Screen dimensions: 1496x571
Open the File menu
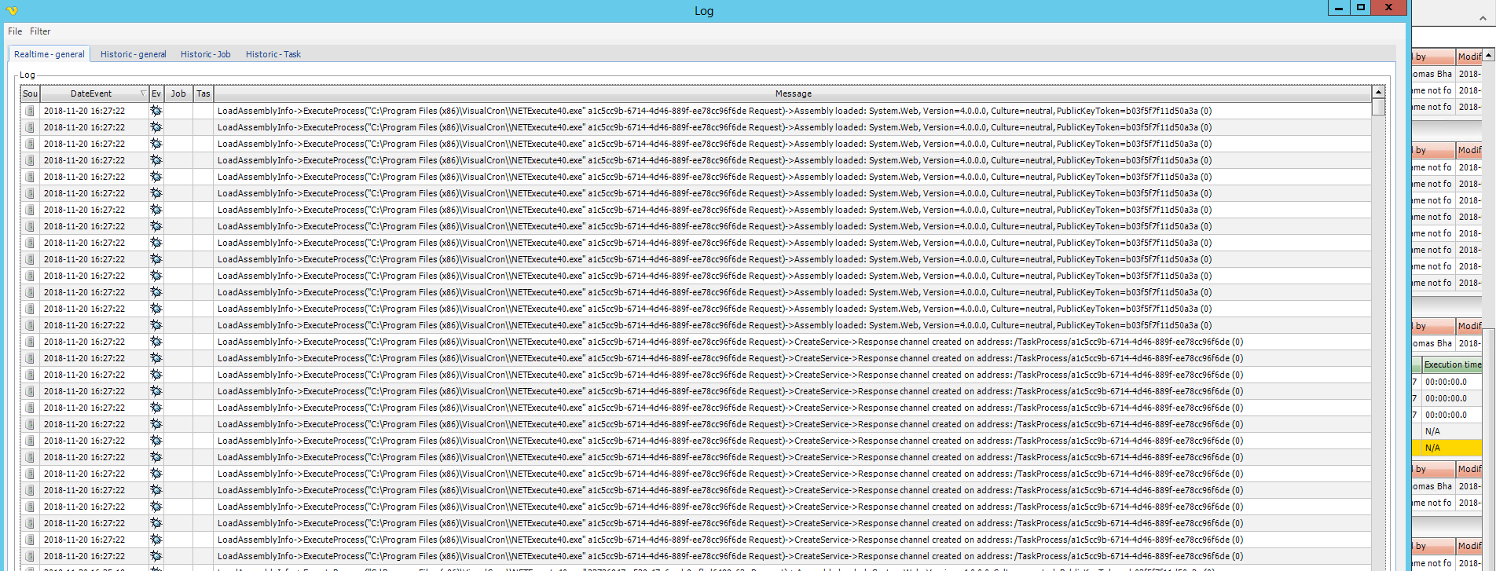[15, 31]
